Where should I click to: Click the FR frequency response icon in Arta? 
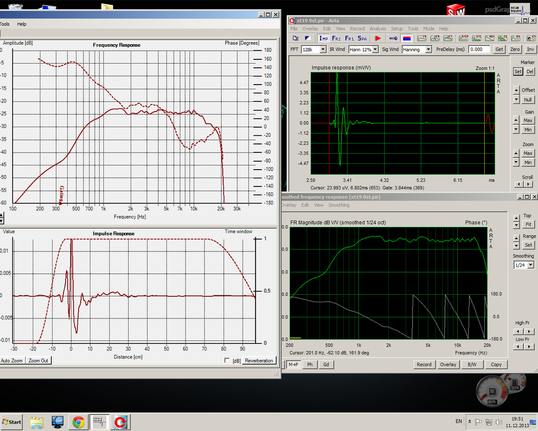tap(422, 38)
